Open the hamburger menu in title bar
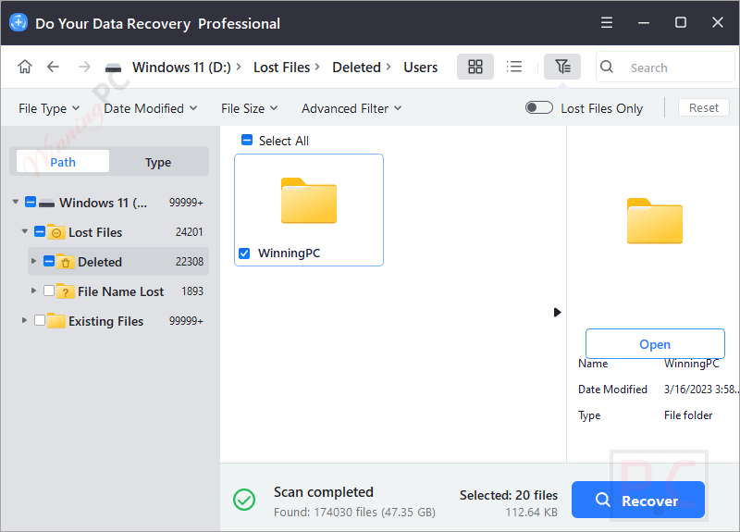 pos(607,22)
